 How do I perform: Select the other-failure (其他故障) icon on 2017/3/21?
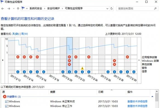[70, 64]
